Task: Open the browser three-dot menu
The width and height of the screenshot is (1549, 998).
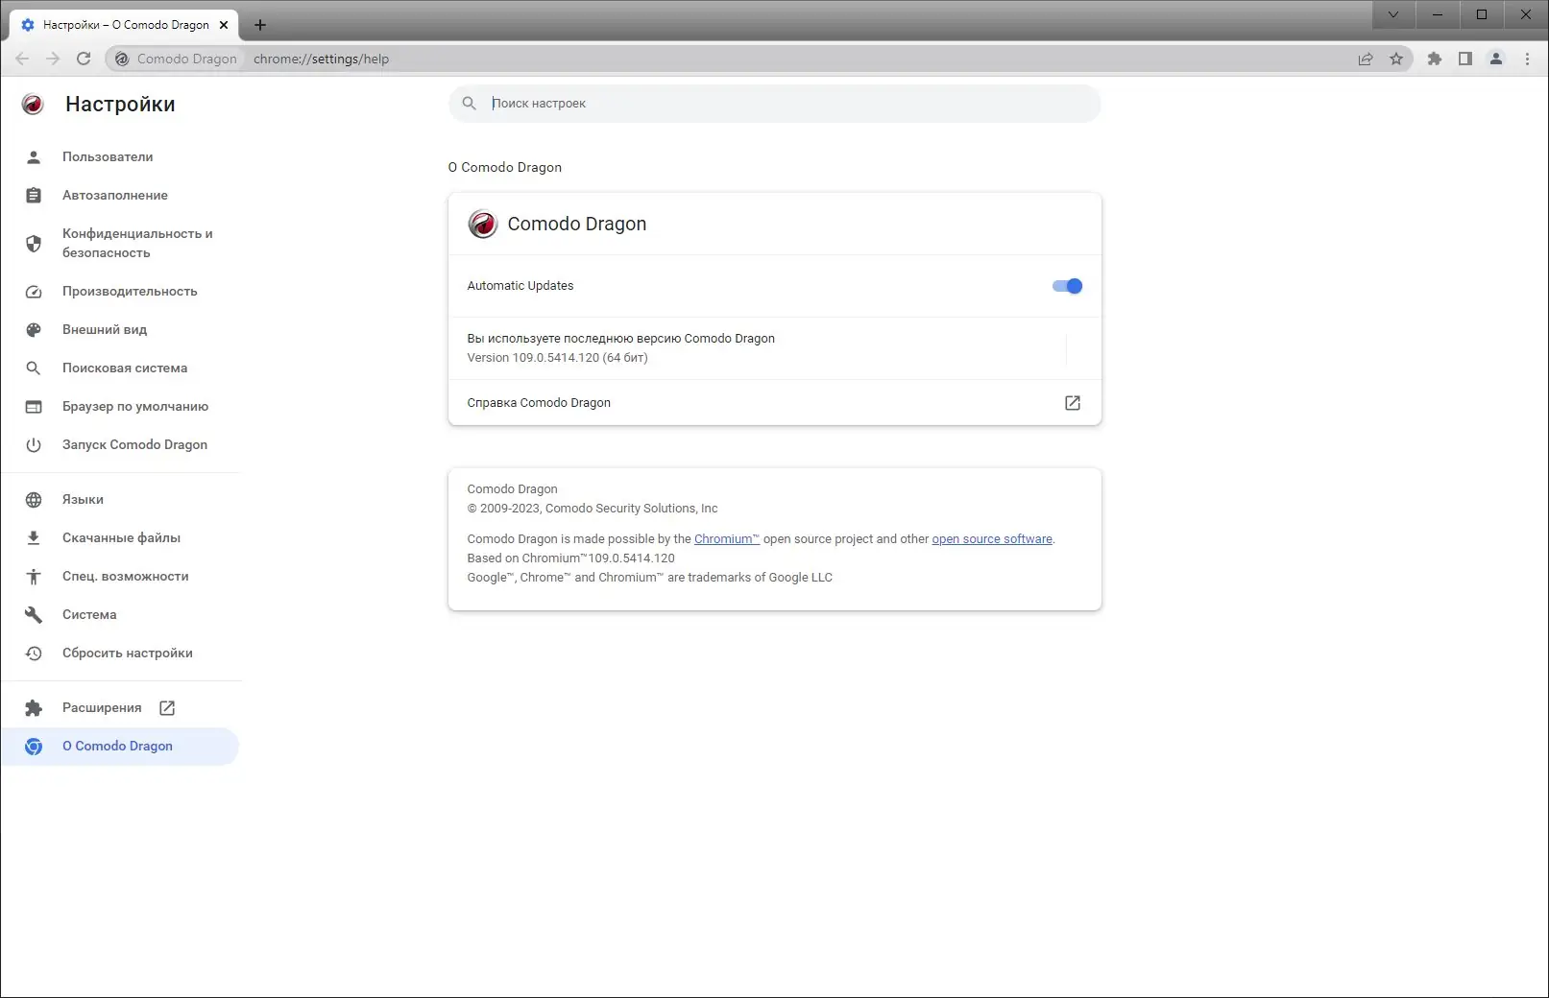Action: [1527, 59]
